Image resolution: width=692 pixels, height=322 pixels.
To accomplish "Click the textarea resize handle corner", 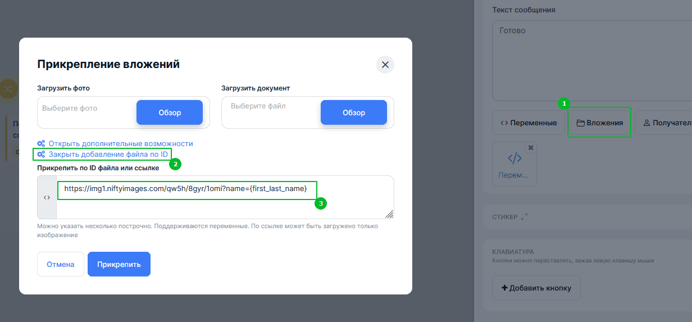I will [x=389, y=214].
